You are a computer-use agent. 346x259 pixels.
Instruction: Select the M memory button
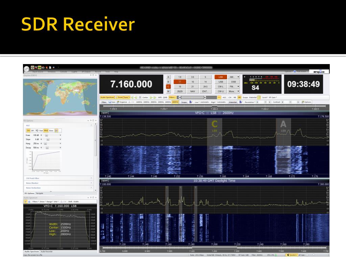point(168,91)
